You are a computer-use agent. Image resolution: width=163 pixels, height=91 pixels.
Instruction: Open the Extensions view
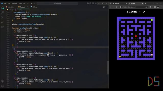point(3,27)
